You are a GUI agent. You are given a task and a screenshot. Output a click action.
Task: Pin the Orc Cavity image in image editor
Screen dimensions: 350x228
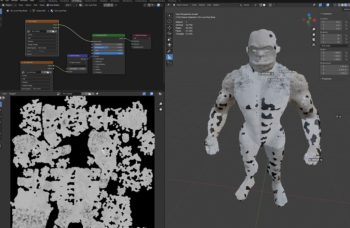(97, 93)
